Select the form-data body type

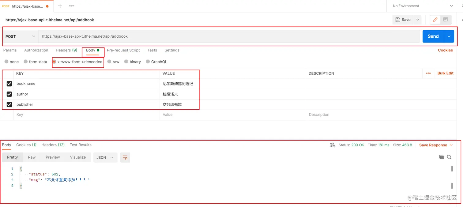pos(36,62)
